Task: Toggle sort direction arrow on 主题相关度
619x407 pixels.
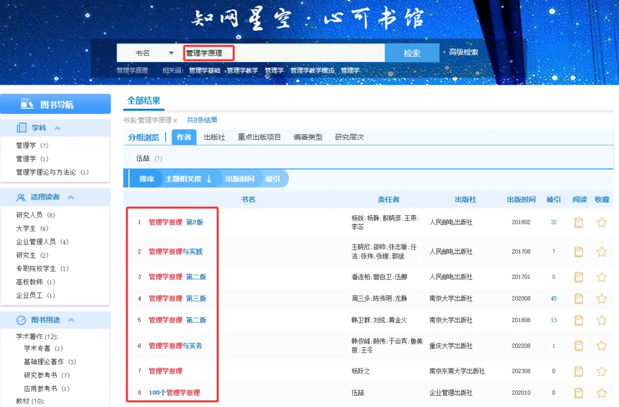Action: pos(209,179)
